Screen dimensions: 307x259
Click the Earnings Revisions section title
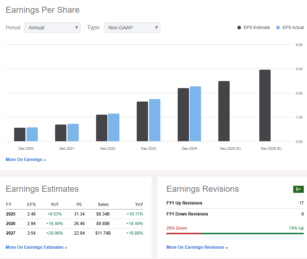click(x=202, y=189)
